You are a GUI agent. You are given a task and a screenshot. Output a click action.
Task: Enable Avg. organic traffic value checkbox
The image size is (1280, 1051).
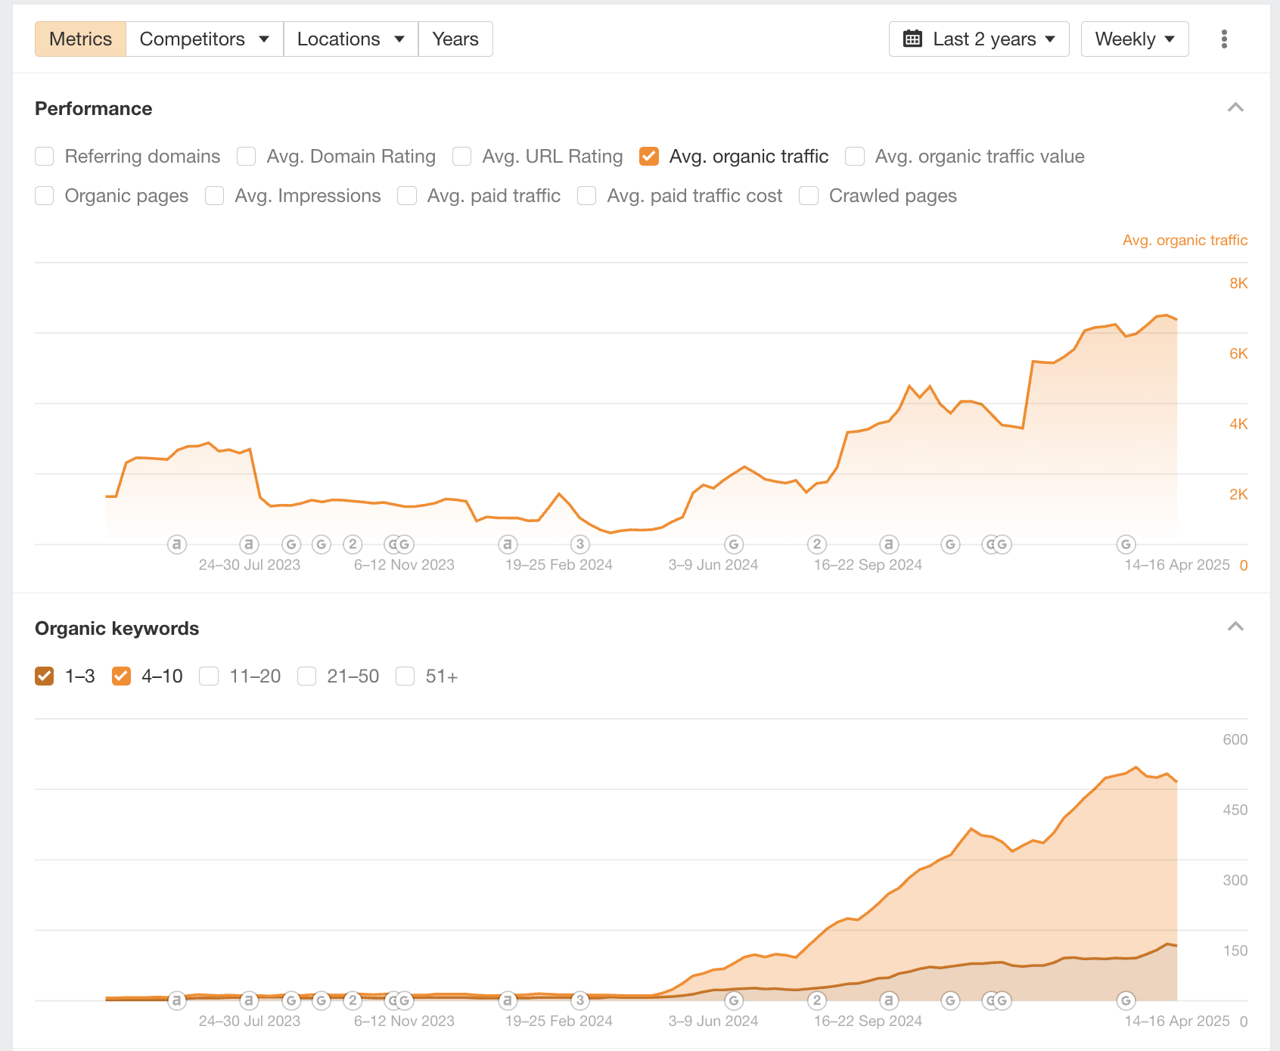coord(855,157)
